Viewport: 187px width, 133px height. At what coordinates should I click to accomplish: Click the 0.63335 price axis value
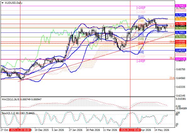pos(181,87)
